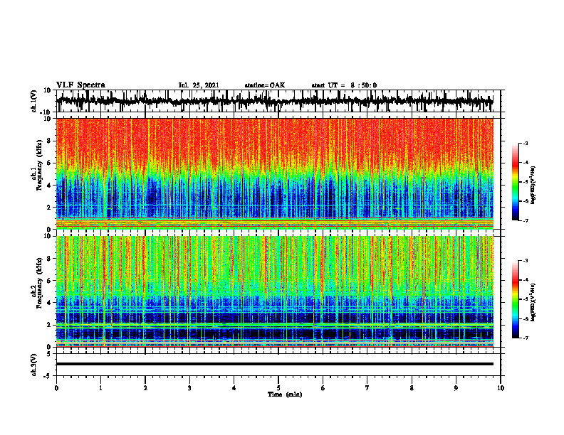This screenshot has height=435, width=564.
Task: Click the ch.3 flat black voltage trace
Action: coord(274,364)
